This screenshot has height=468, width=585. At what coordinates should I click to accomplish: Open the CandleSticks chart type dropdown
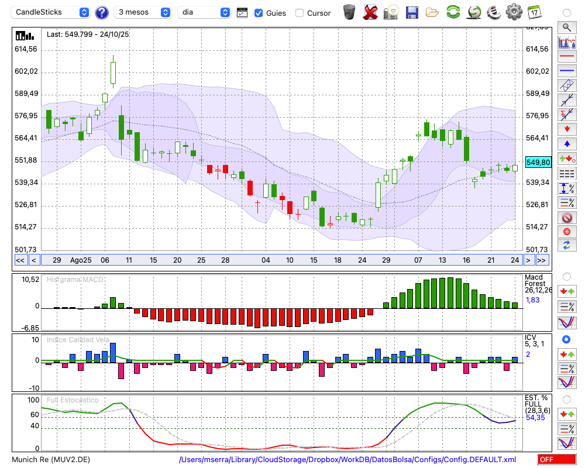tap(51, 12)
